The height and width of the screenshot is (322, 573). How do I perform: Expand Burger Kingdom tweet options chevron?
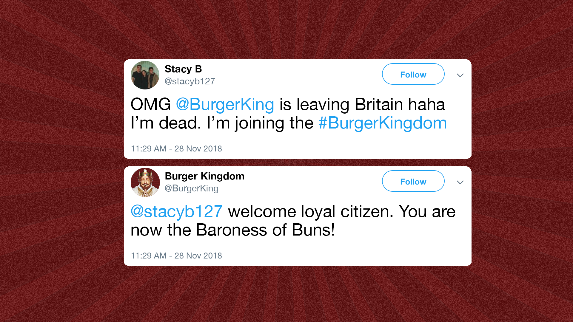[x=460, y=182]
